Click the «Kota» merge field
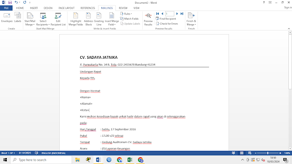 click(x=84, y=110)
